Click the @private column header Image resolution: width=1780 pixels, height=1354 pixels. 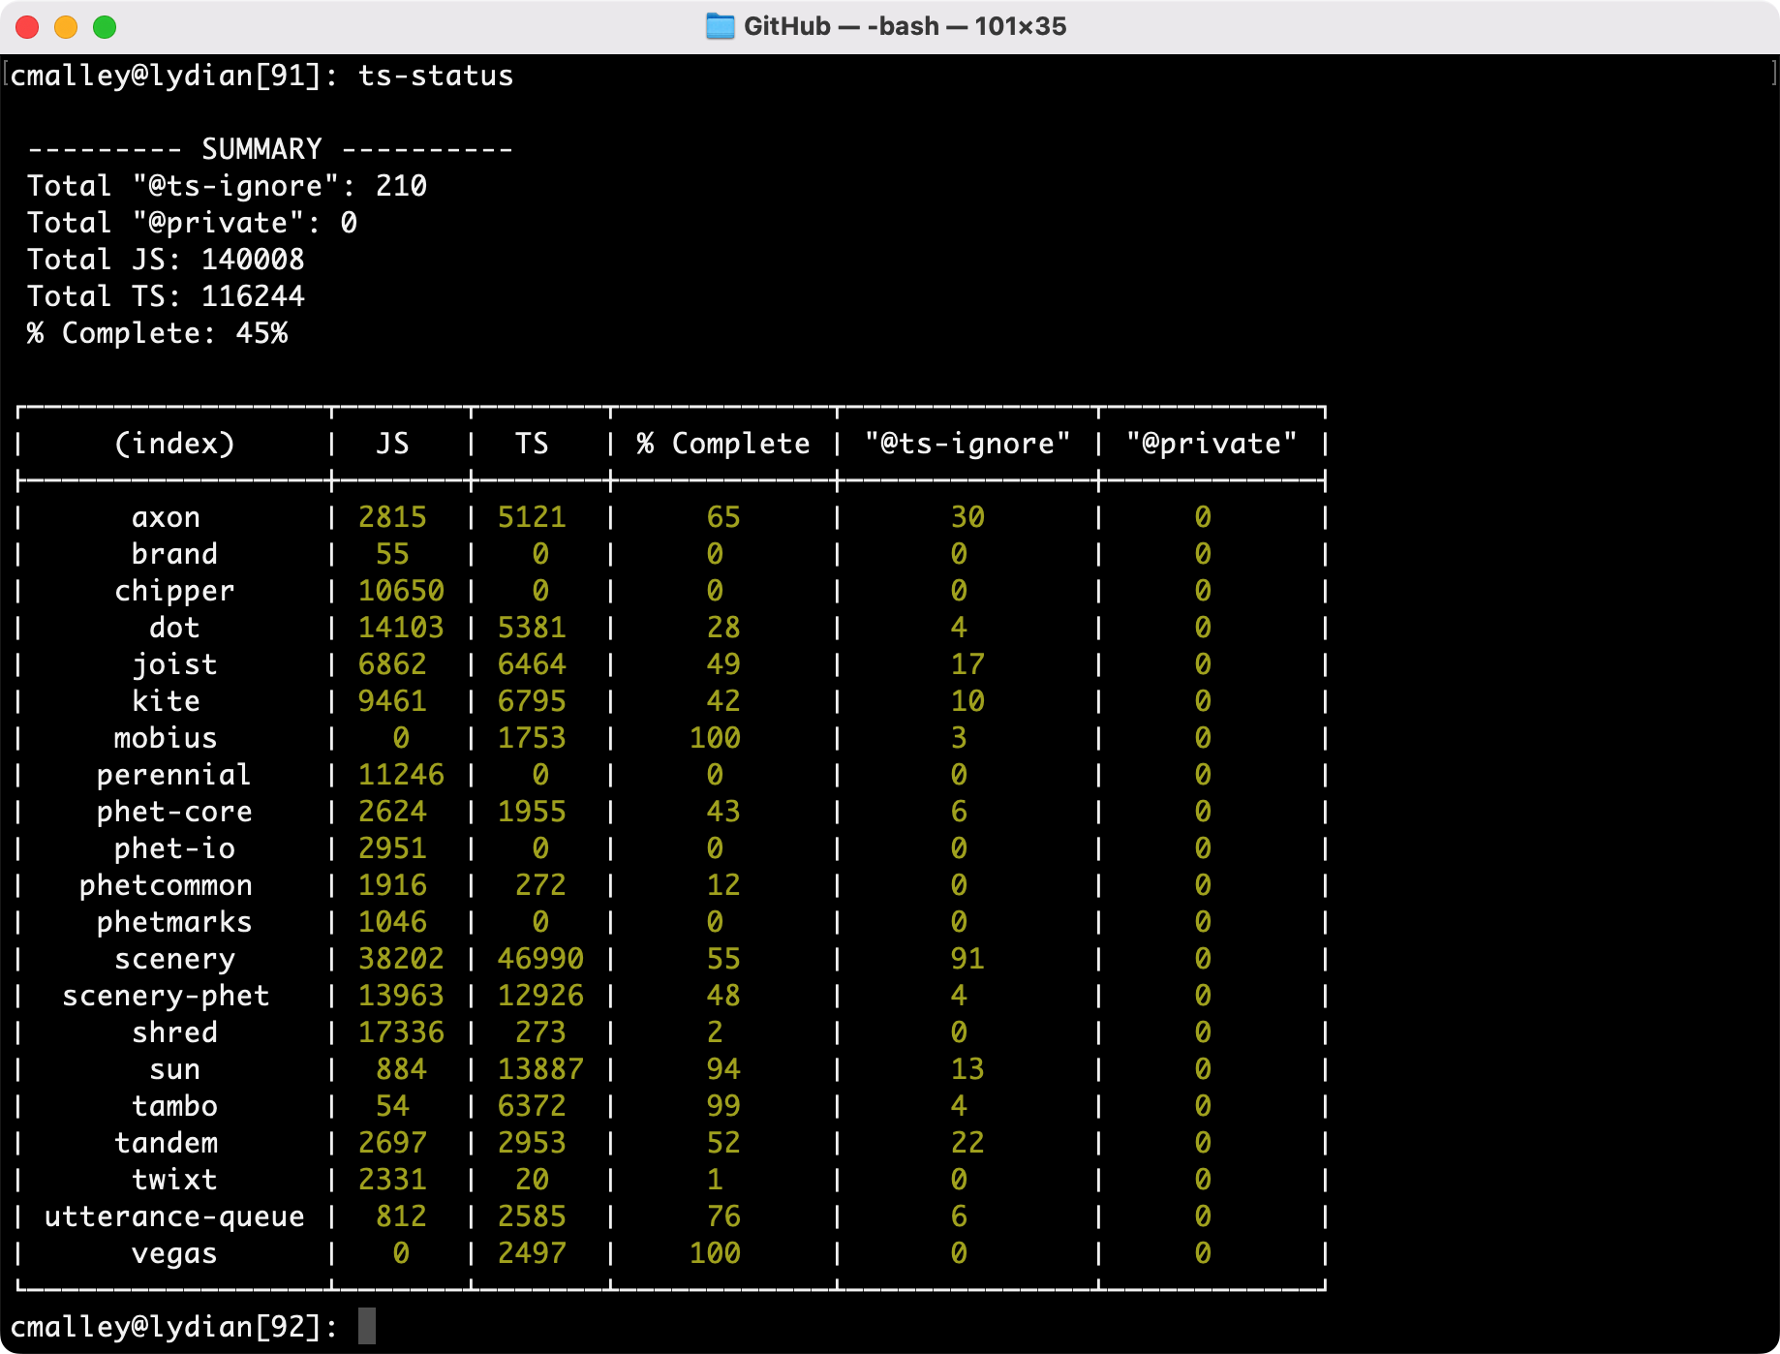[1210, 443]
